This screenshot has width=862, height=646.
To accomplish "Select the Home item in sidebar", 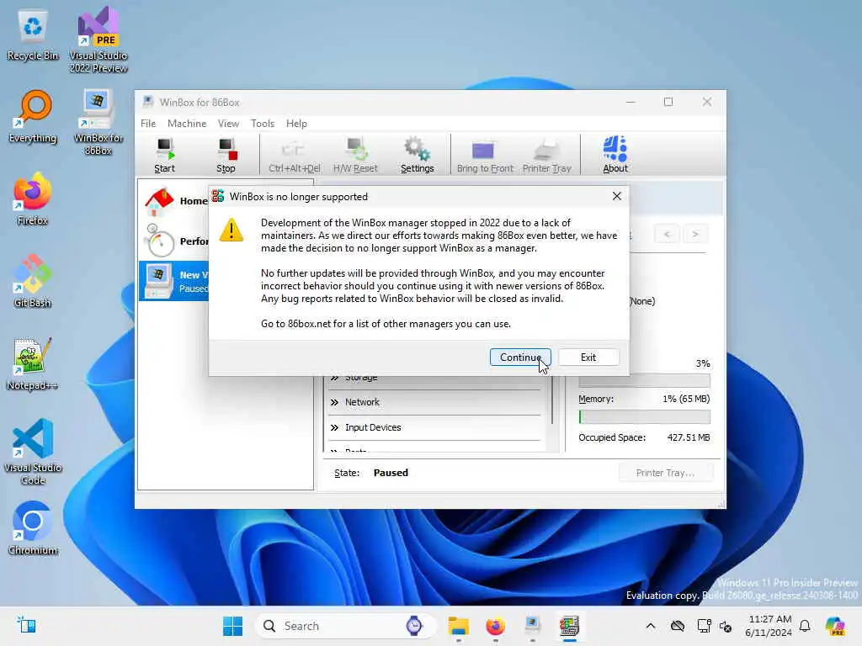I will point(175,201).
